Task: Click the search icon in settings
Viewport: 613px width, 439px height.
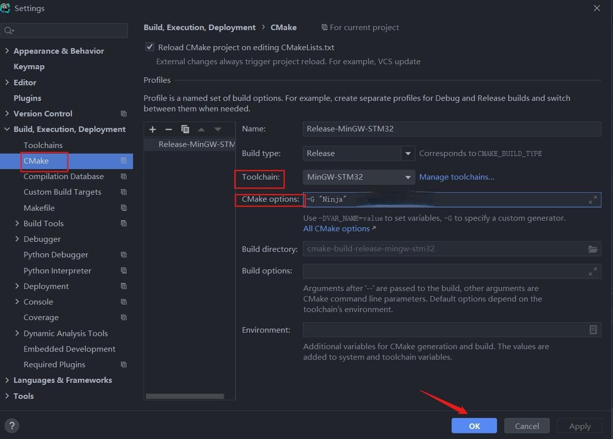Action: [9, 31]
